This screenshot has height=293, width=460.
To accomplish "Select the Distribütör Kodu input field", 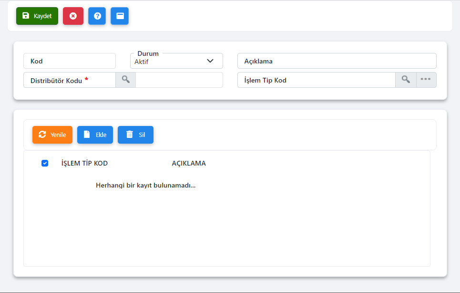I will (x=70, y=80).
